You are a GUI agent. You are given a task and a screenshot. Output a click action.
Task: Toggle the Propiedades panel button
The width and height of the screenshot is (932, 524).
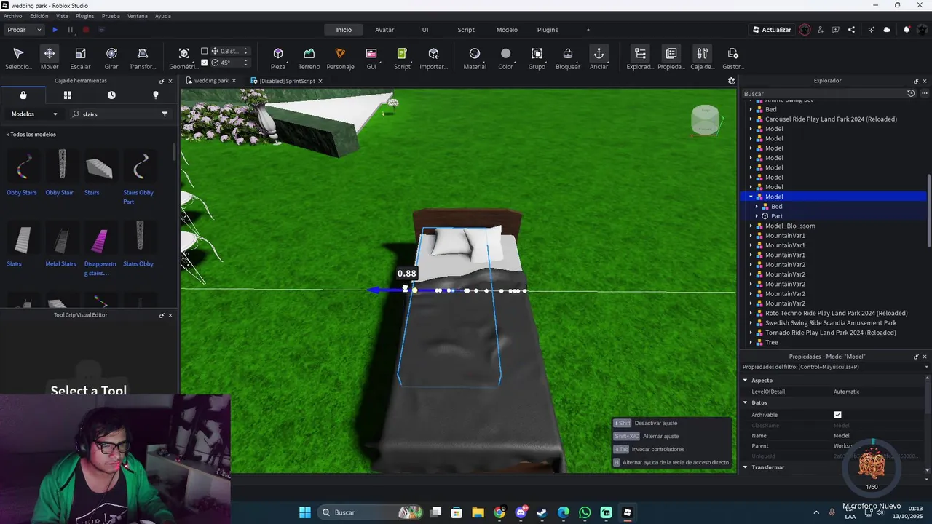[x=671, y=58]
